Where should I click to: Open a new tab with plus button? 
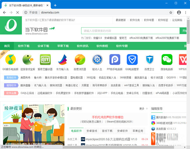55,5
